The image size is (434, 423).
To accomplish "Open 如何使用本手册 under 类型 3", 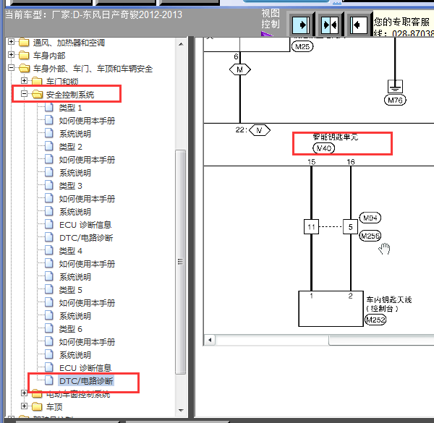I will (87, 199).
